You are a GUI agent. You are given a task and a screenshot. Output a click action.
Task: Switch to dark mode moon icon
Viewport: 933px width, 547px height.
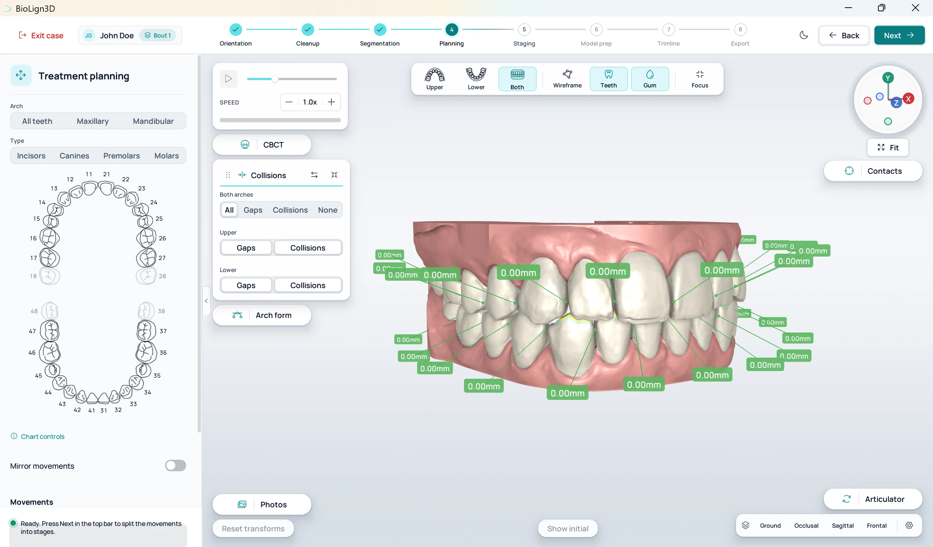click(x=803, y=35)
